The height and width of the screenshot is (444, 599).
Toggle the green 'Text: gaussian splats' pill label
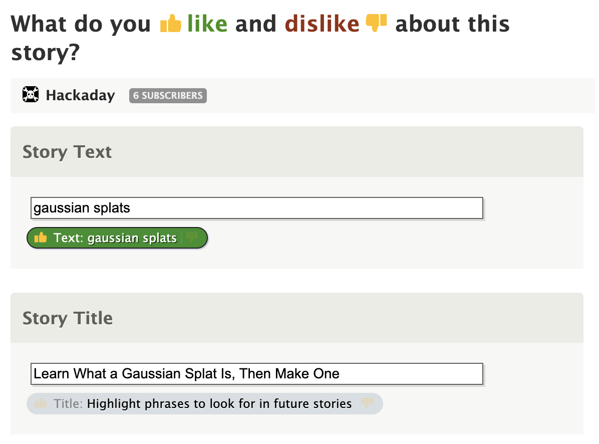[x=115, y=238]
